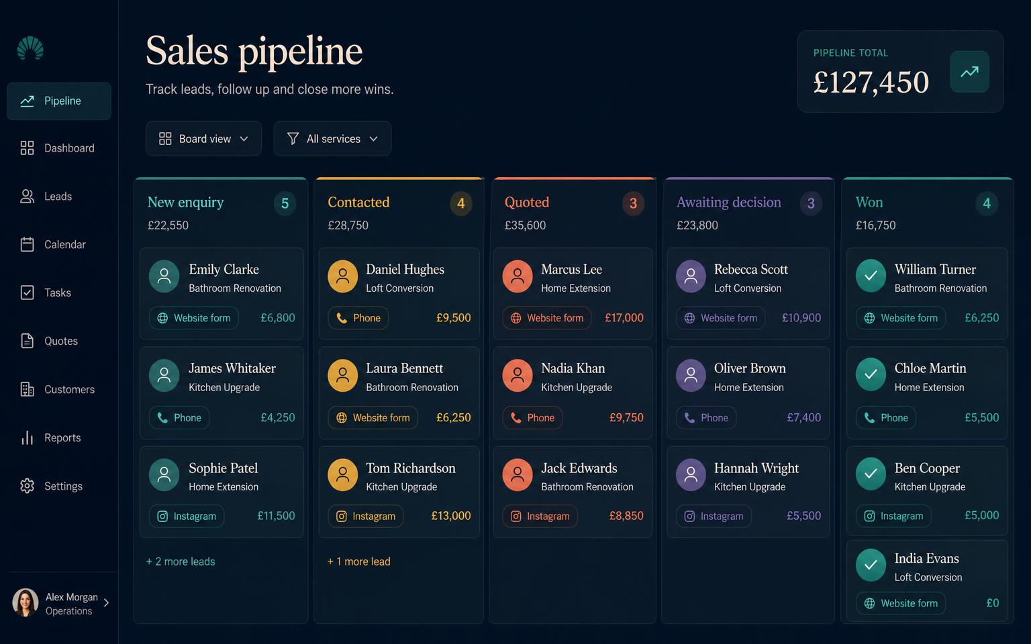Click Emily Clarke's avatar icon
The width and height of the screenshot is (1031, 644).
(x=164, y=276)
